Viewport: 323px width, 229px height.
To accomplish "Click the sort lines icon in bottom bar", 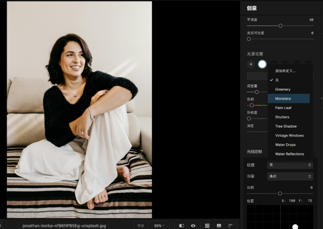I will [230, 226].
